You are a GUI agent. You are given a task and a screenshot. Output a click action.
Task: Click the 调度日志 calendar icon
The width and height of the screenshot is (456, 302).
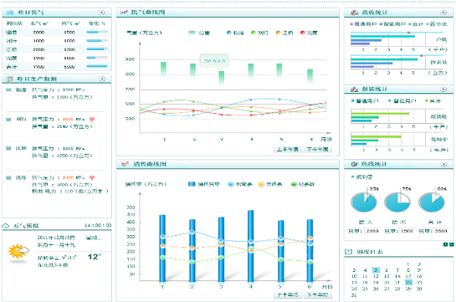[x=348, y=252]
